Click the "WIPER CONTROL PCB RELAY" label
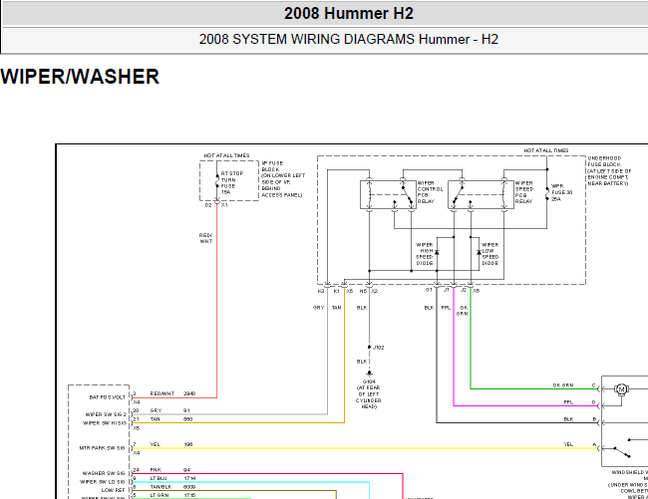Screen dimensions: 648x499 [x=430, y=192]
